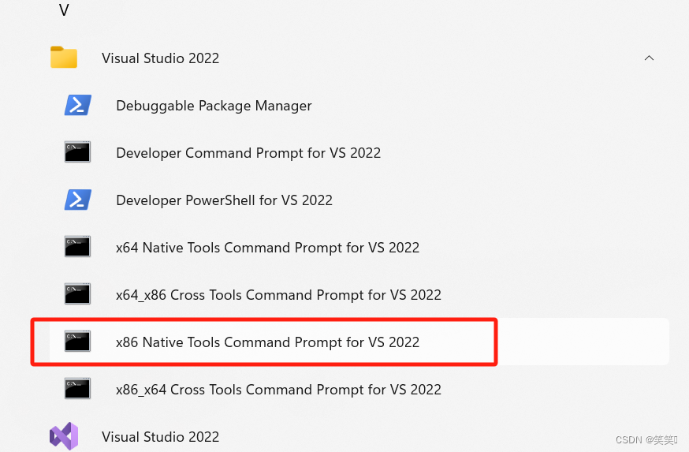Image resolution: width=689 pixels, height=452 pixels.
Task: Click the yellow Visual Studio 2022 folder icon
Action: click(64, 57)
